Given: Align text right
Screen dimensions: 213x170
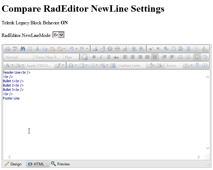Looking at the screenshot, I should (140, 57).
